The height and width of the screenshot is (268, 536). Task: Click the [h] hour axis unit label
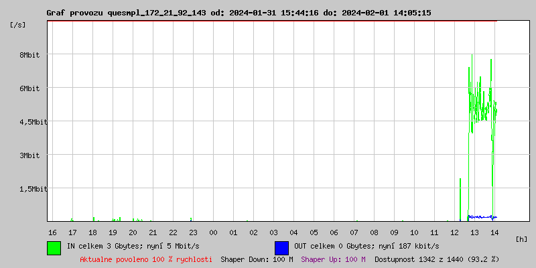click(522, 239)
